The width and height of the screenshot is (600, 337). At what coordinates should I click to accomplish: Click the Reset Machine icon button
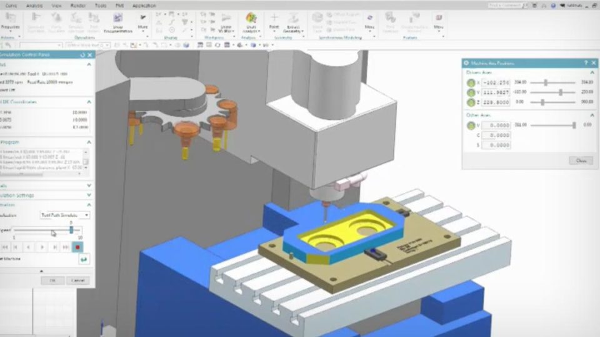(x=83, y=259)
